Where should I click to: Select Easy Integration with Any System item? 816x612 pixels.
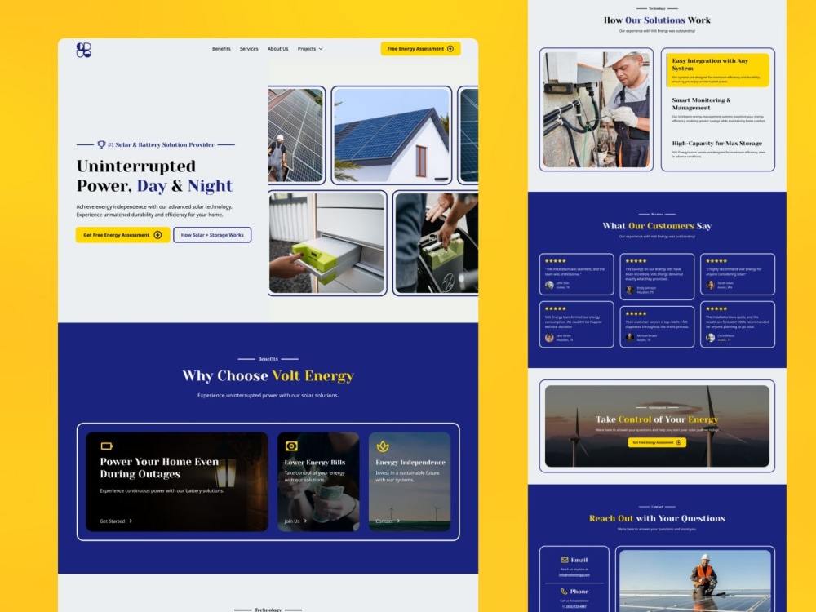click(717, 70)
